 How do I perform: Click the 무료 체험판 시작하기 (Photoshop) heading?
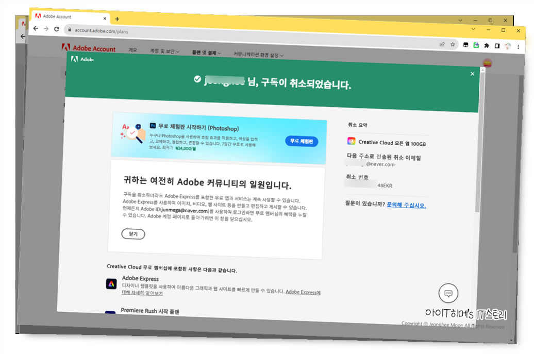tap(198, 128)
